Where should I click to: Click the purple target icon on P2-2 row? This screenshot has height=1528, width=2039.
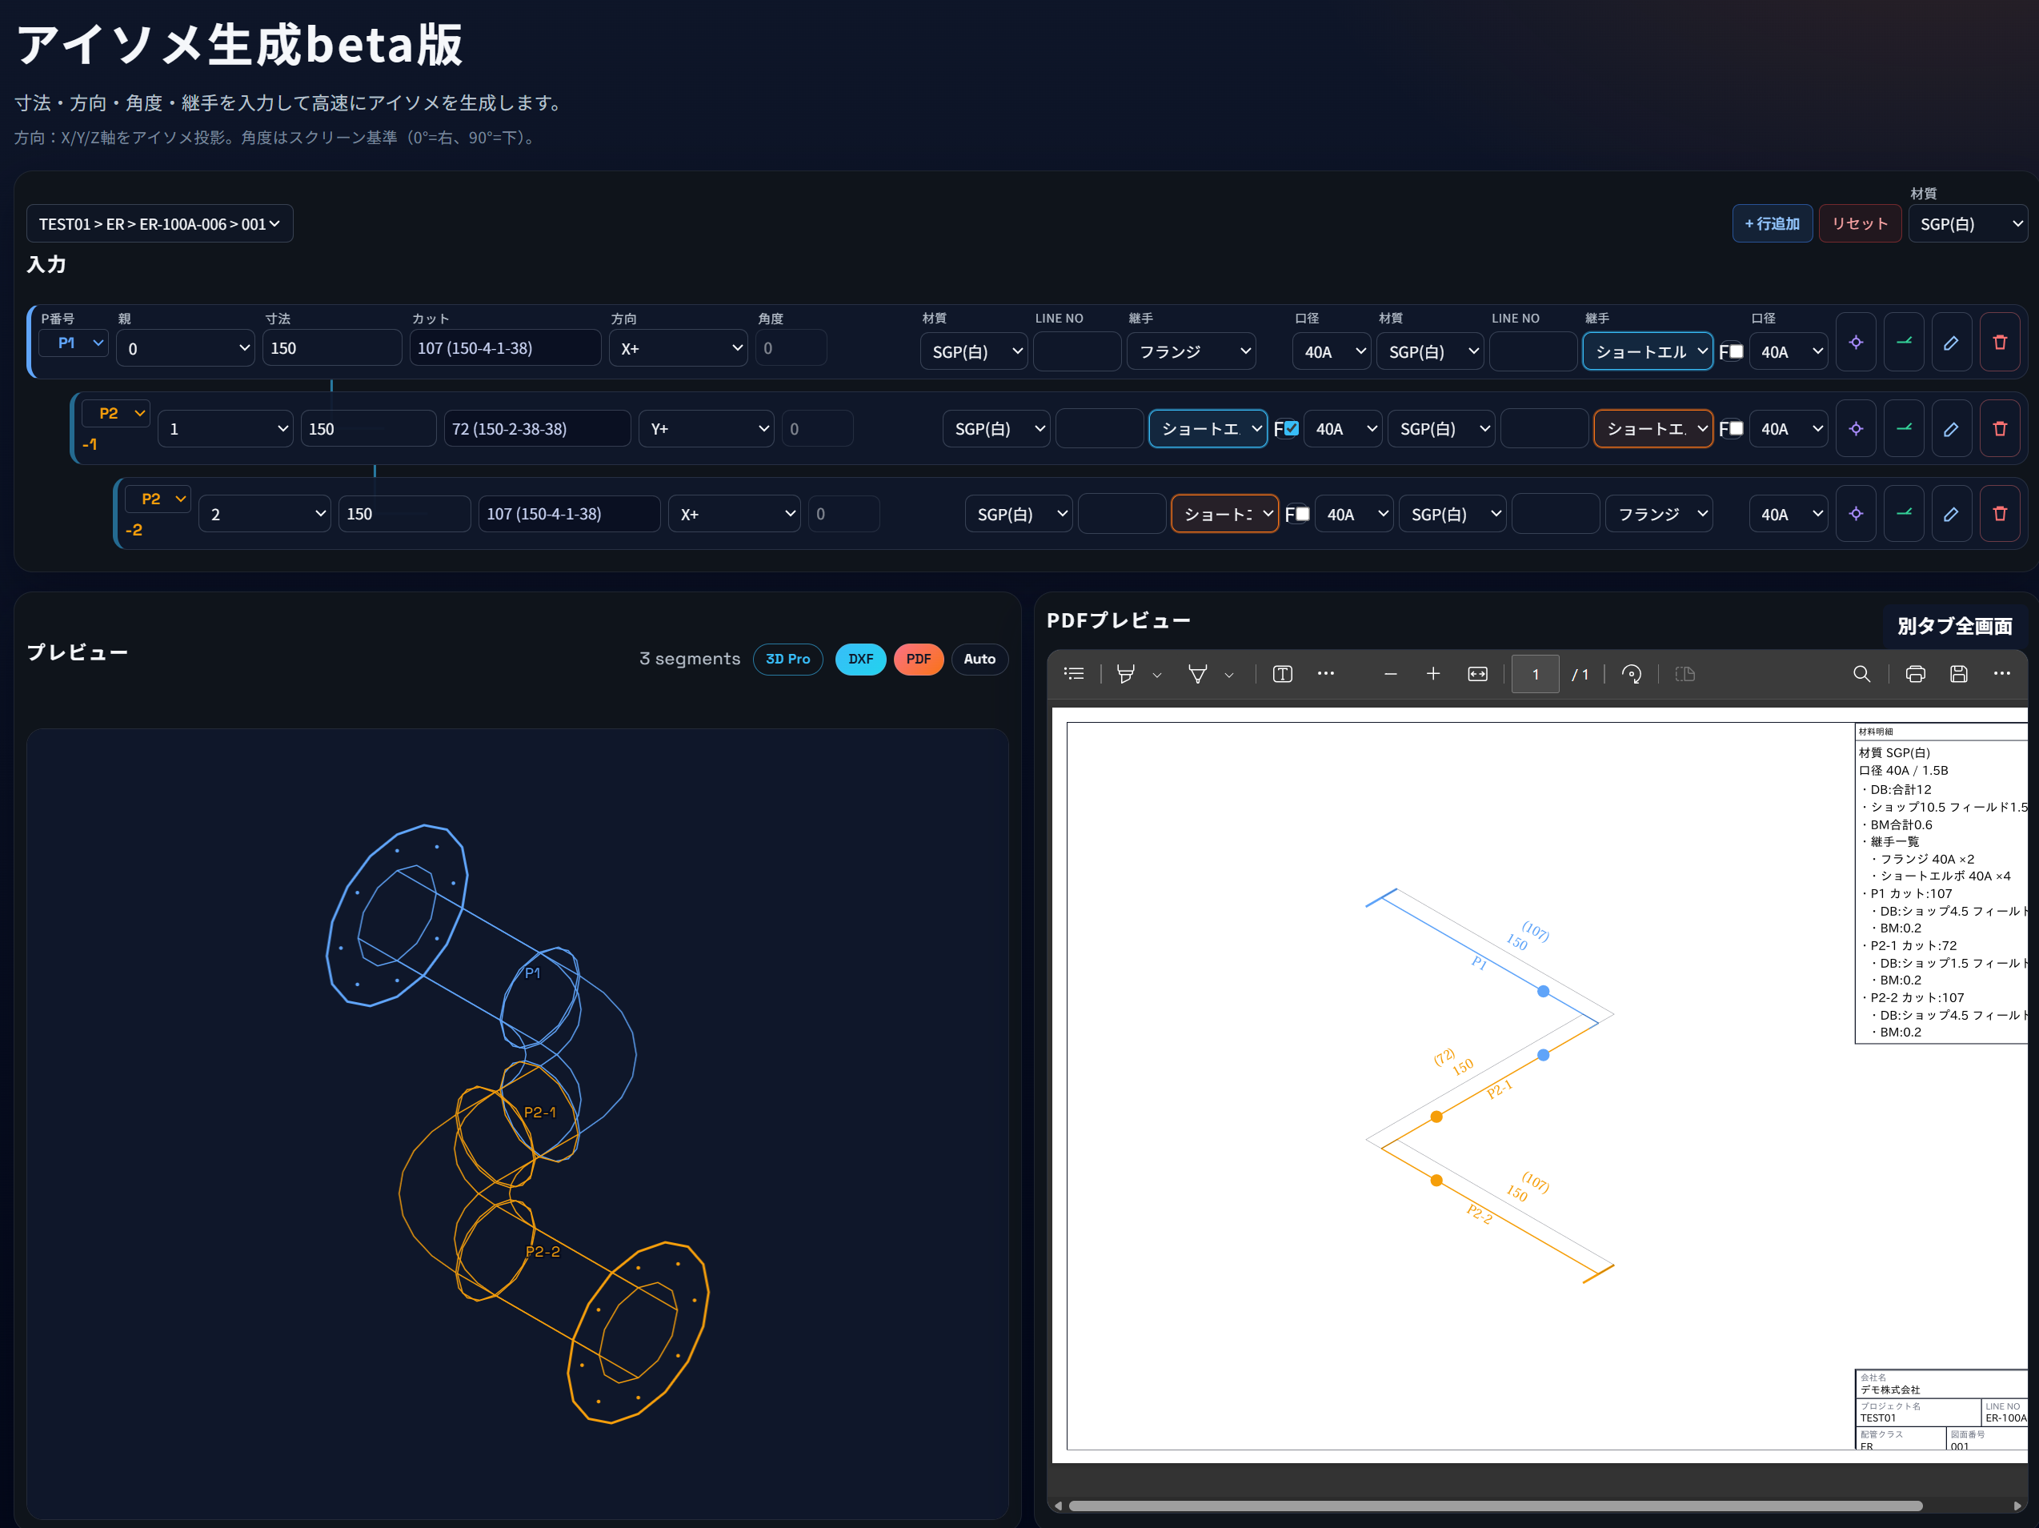(x=1856, y=514)
